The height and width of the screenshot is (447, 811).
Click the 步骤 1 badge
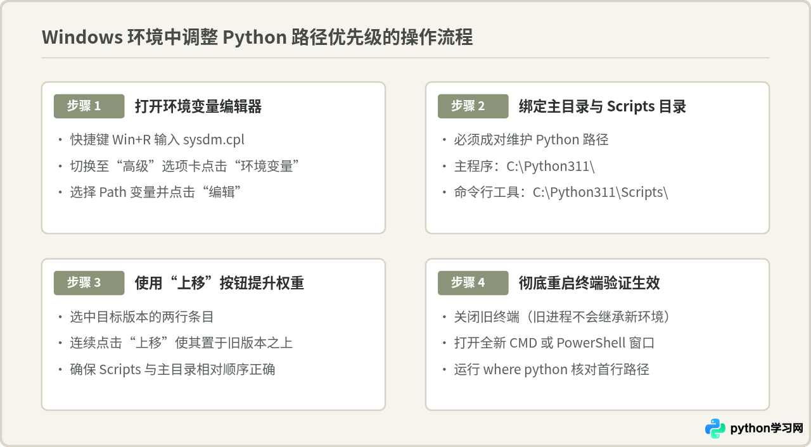89,106
